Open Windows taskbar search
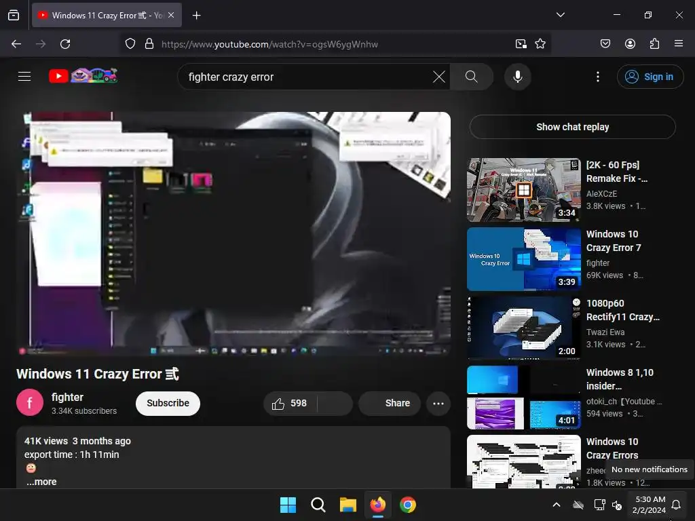Image resolution: width=695 pixels, height=521 pixels. [x=318, y=505]
